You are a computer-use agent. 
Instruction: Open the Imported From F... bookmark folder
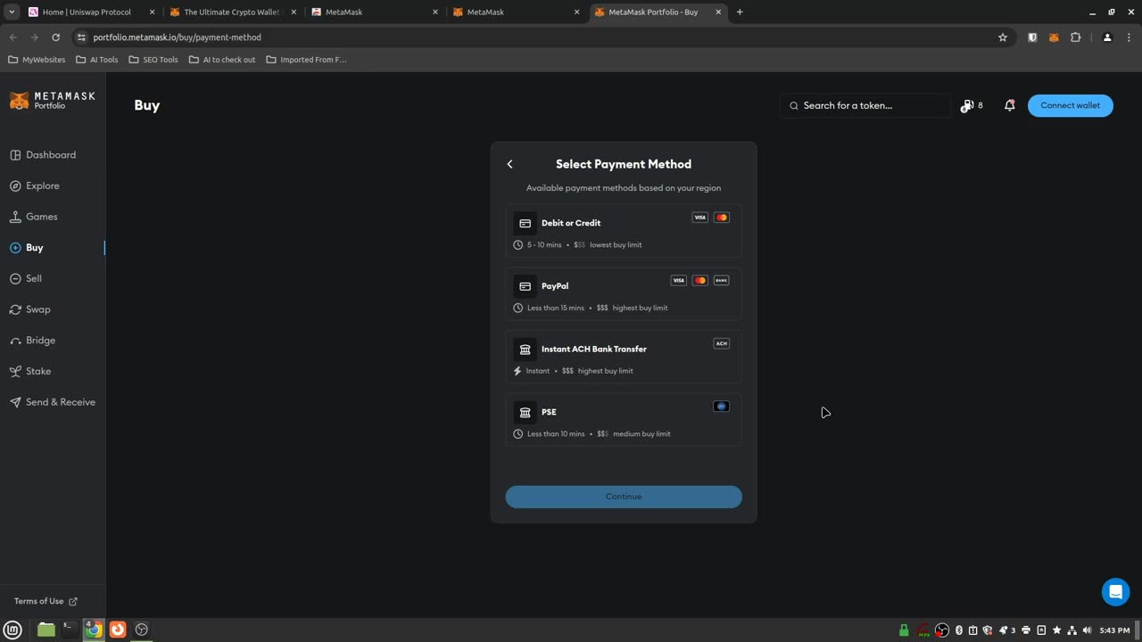[x=306, y=60]
